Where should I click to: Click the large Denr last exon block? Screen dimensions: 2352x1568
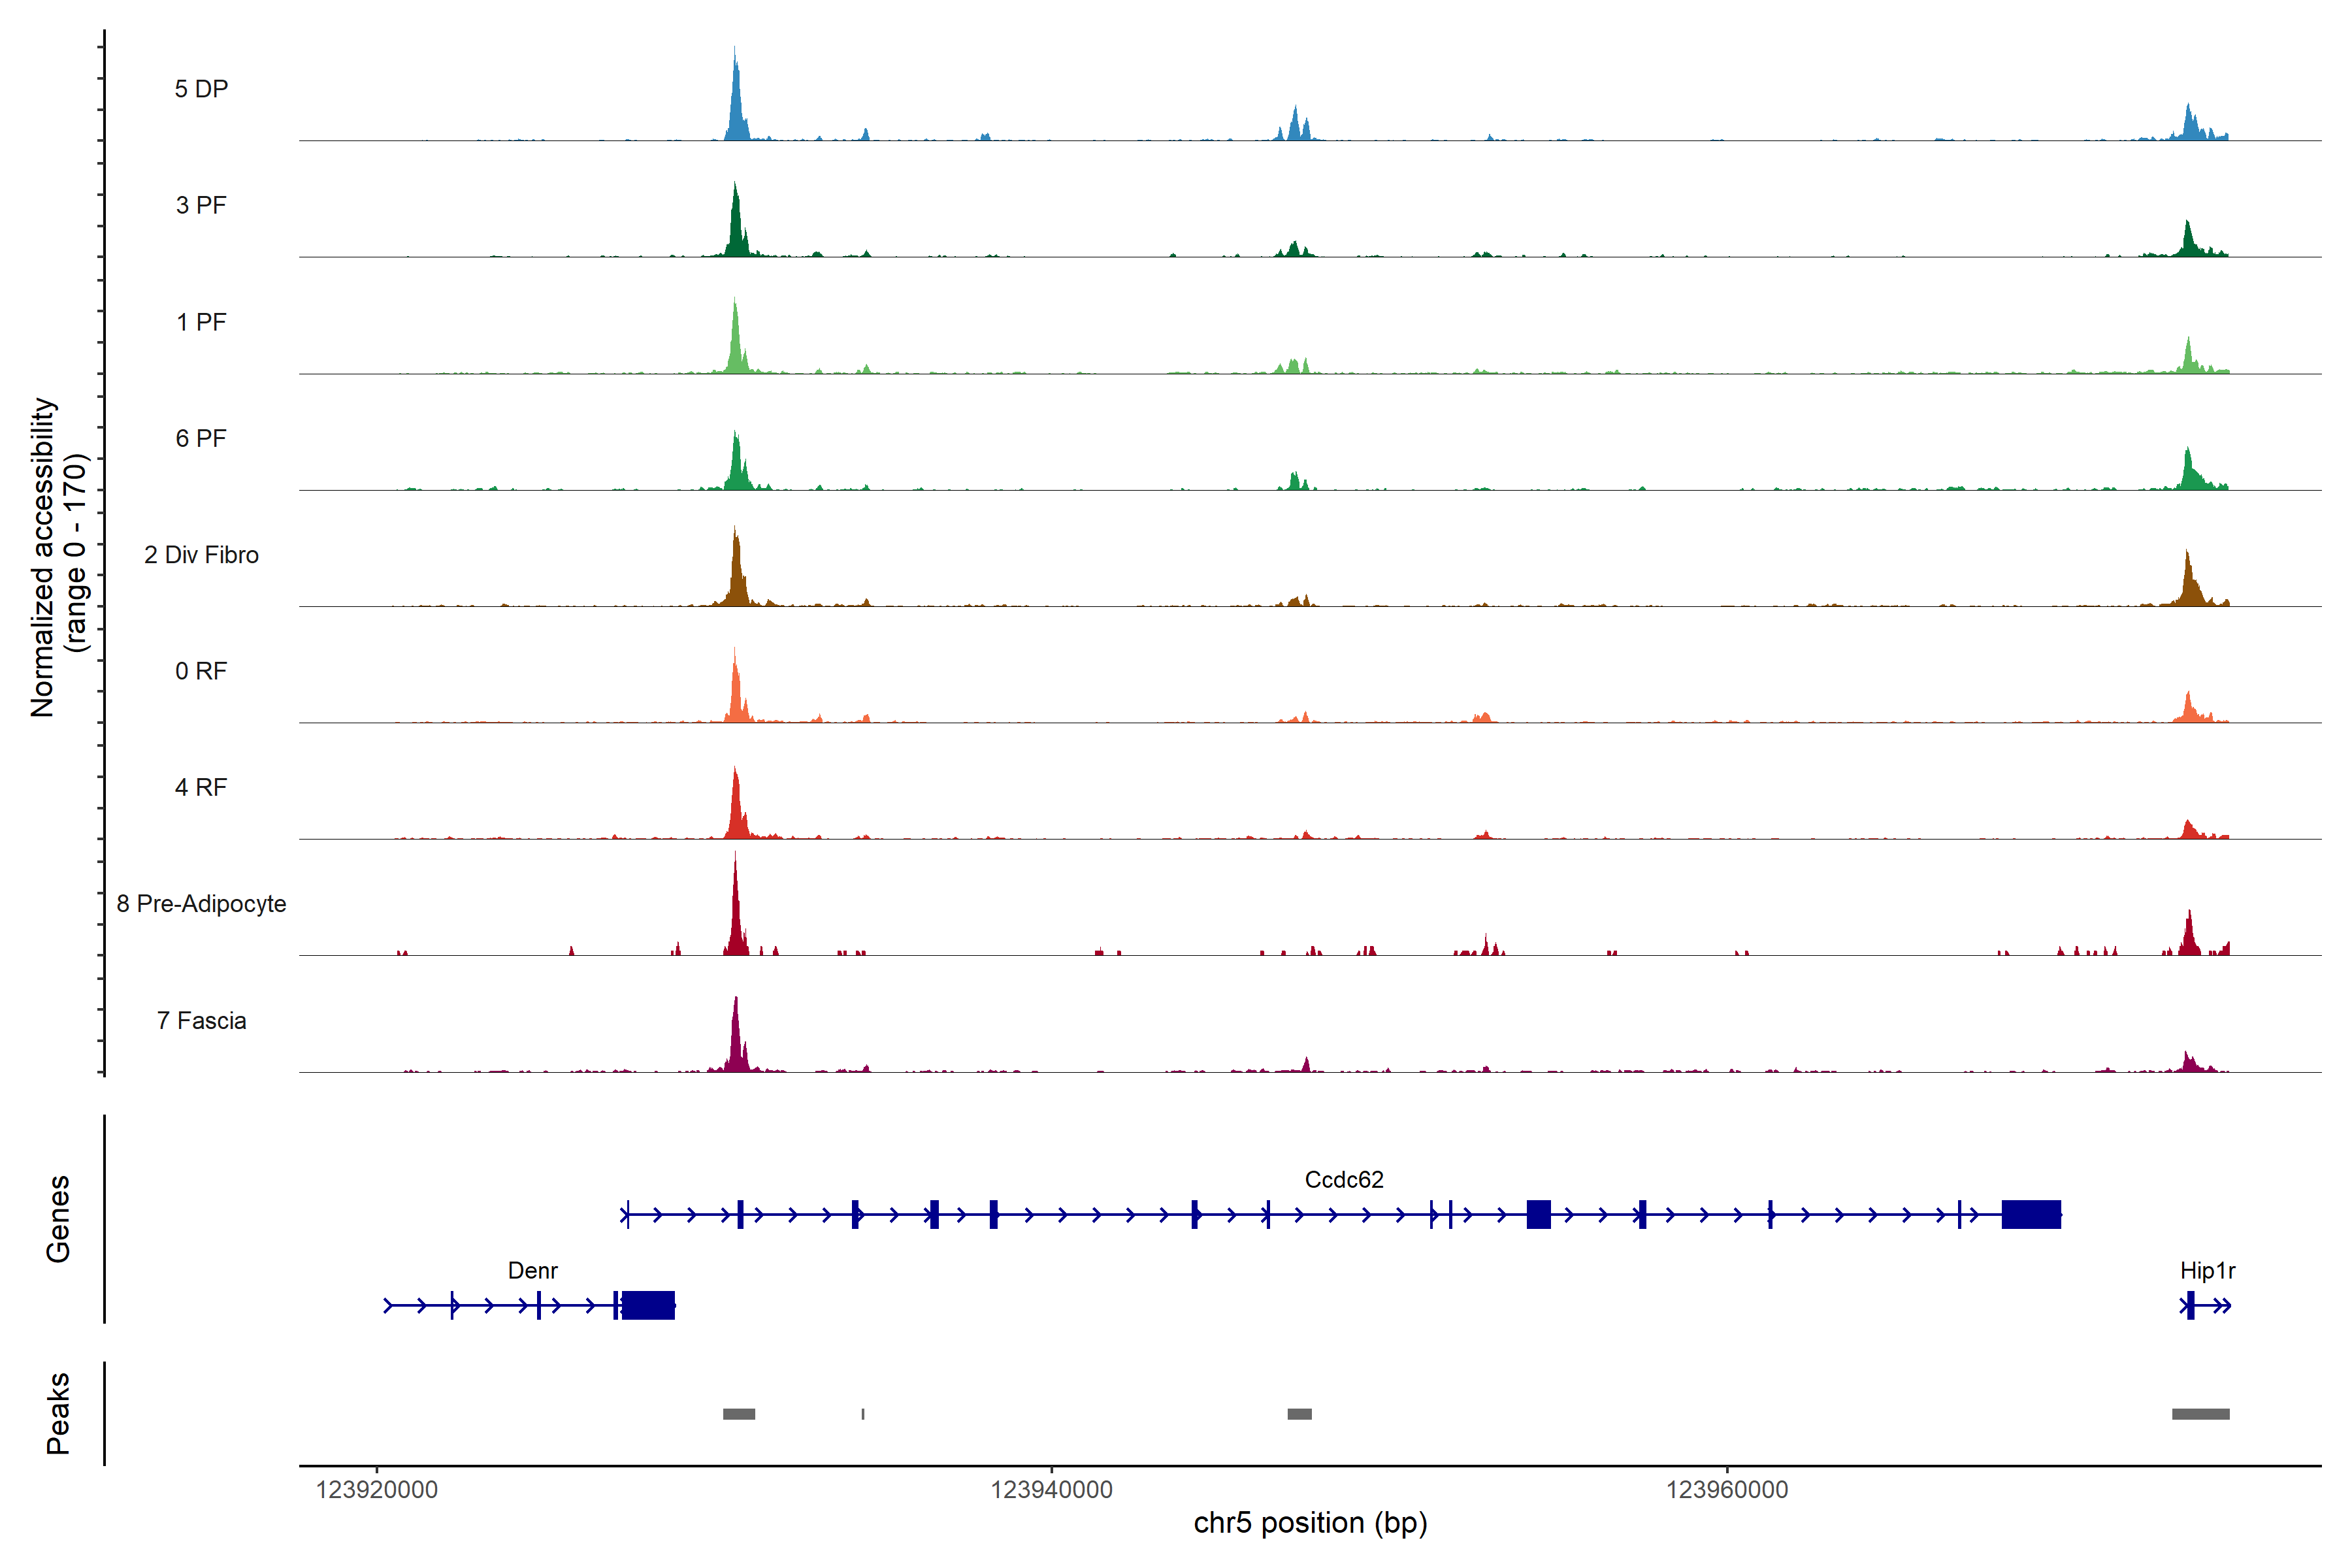(648, 1305)
